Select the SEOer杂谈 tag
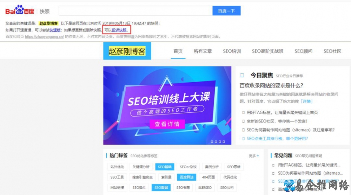Screen dimensions: 351x195 [x=188, y=167]
